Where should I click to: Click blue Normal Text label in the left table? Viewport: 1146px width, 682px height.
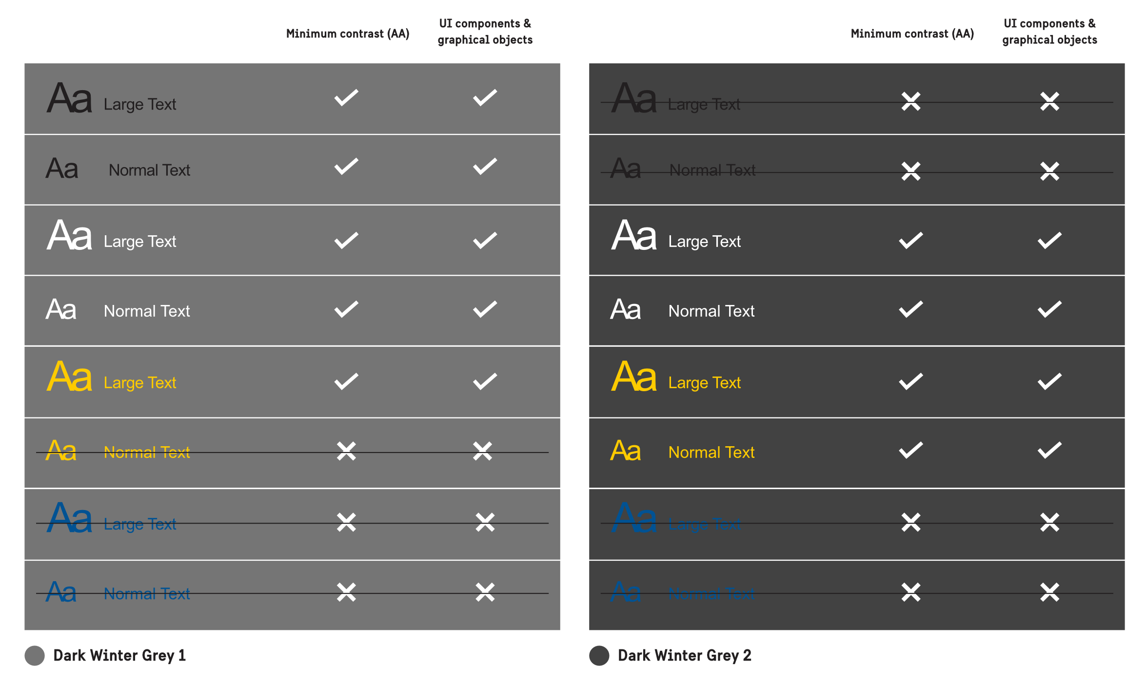point(147,594)
